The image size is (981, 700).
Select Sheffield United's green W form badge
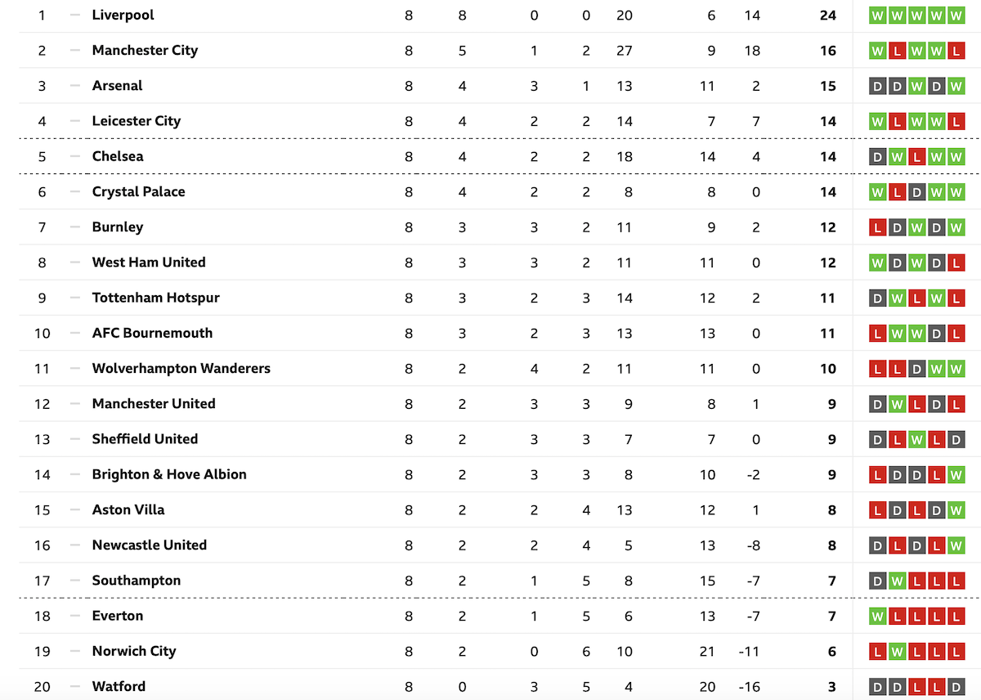pyautogui.click(x=917, y=439)
